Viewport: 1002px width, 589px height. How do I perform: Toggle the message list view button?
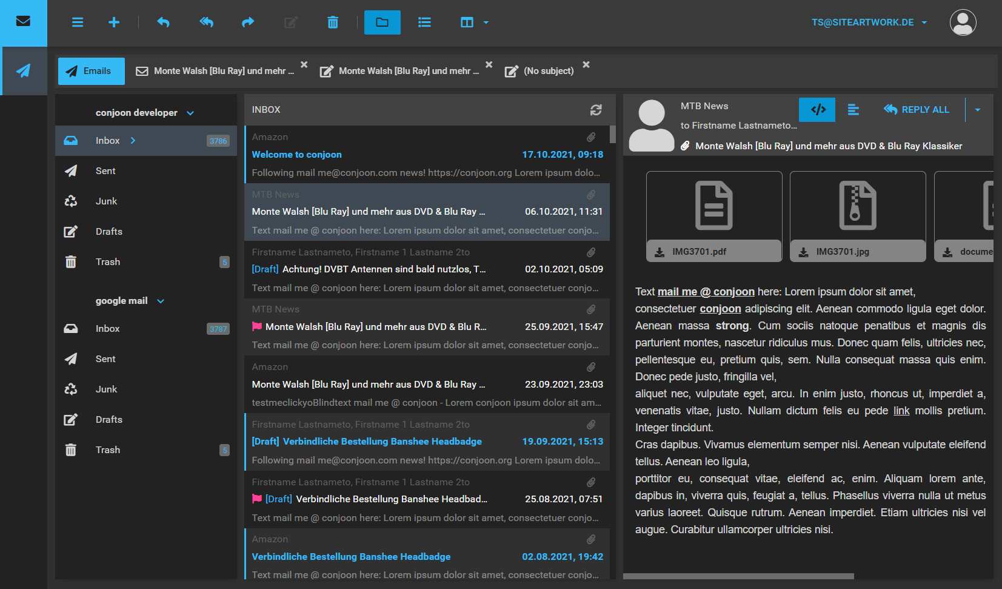pos(424,22)
